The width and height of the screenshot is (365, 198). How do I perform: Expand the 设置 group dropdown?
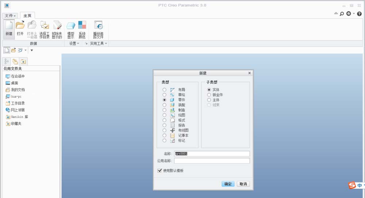coord(74,43)
